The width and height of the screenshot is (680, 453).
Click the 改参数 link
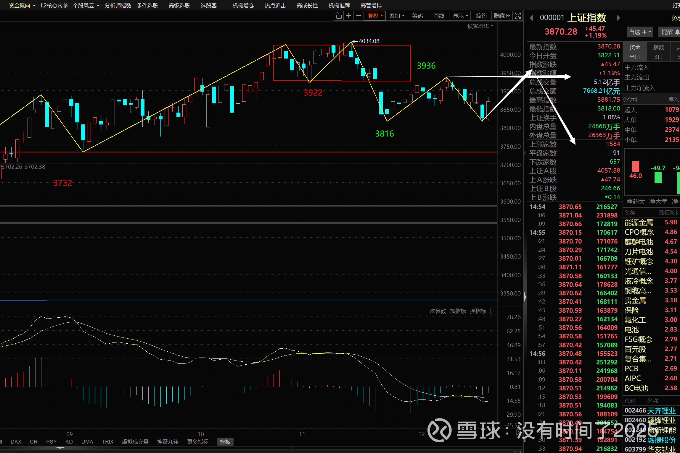438,311
